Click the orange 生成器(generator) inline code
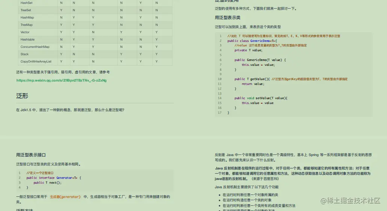Screen dimensions: 387x211 pos(65,197)
